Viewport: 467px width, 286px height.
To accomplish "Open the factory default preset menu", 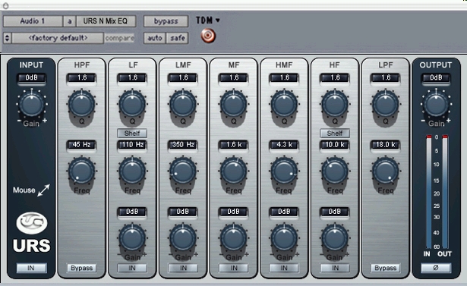I will point(58,38).
